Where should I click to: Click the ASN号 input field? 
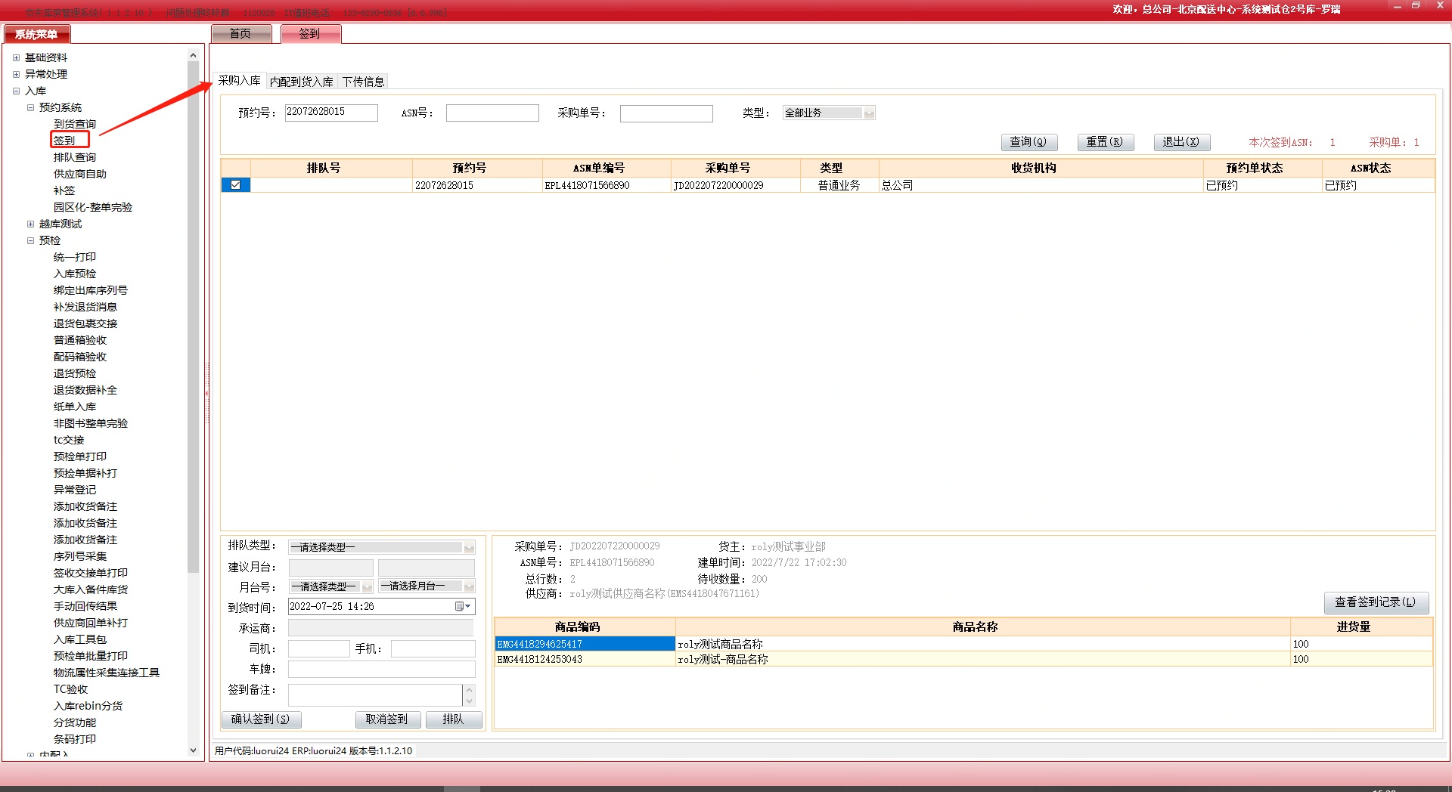(492, 113)
